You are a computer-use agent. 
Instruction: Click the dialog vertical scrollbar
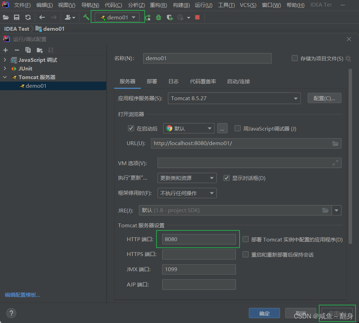(350, 156)
